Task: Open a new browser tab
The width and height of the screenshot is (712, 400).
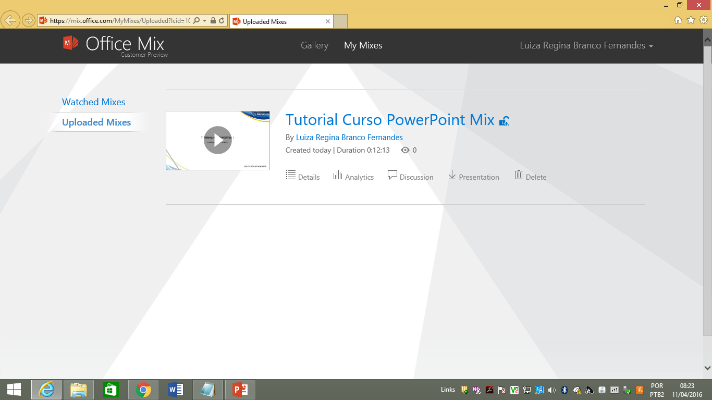Action: click(x=340, y=21)
